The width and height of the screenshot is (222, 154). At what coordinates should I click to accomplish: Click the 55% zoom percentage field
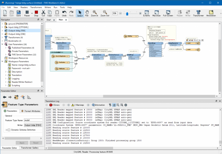pos(115,13)
